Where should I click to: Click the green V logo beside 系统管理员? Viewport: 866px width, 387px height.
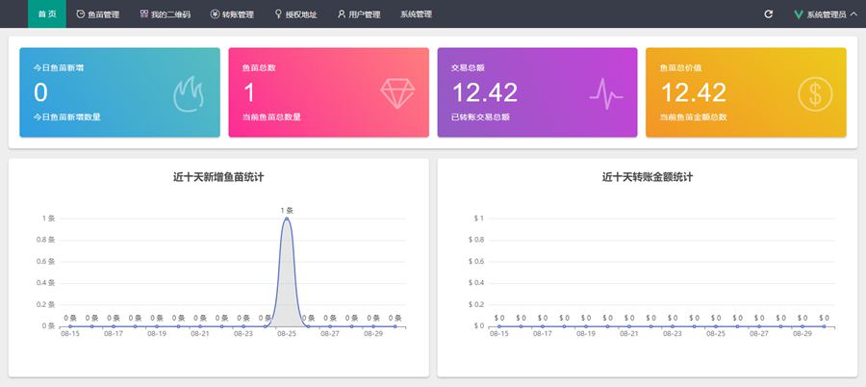(x=798, y=14)
